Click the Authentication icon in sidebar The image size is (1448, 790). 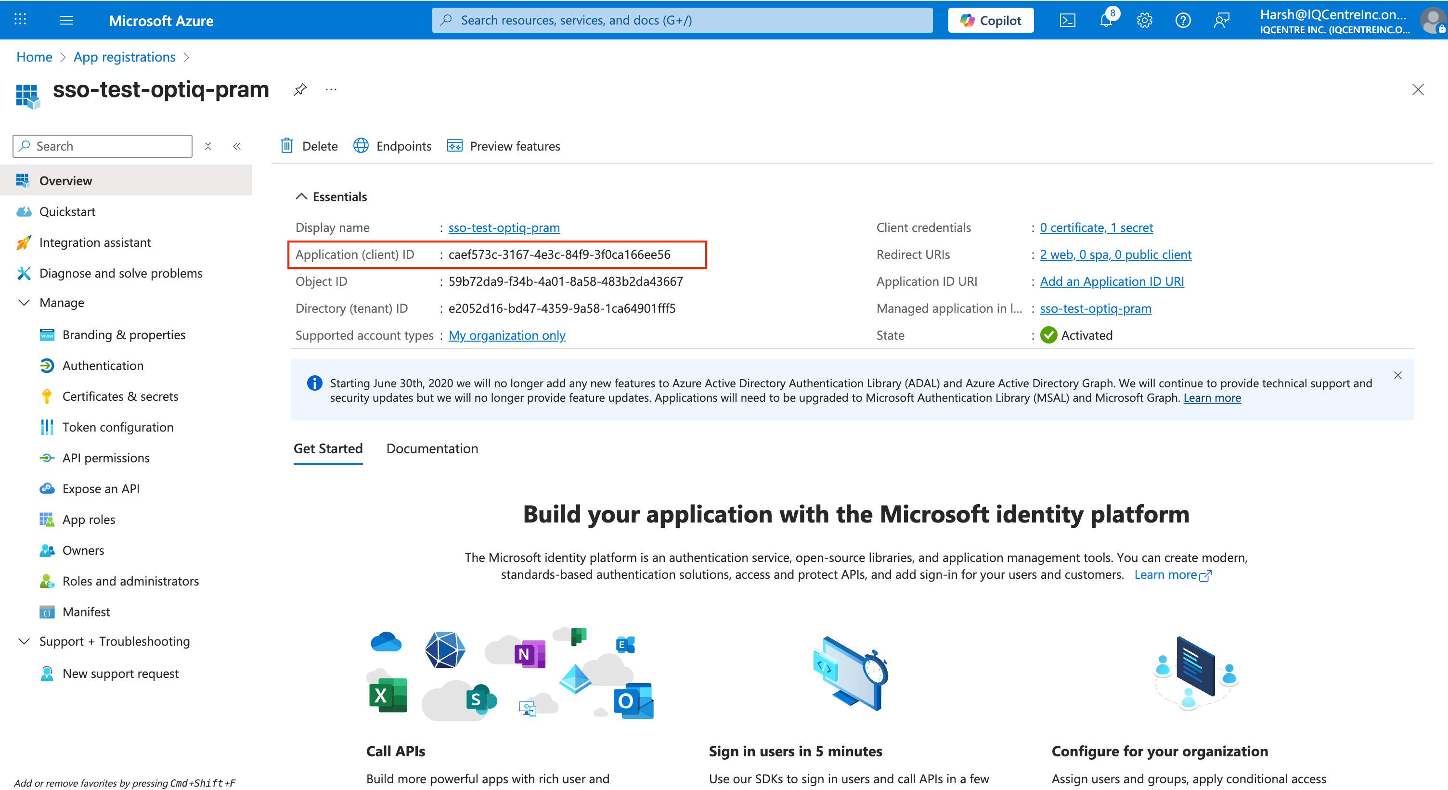pyautogui.click(x=47, y=366)
